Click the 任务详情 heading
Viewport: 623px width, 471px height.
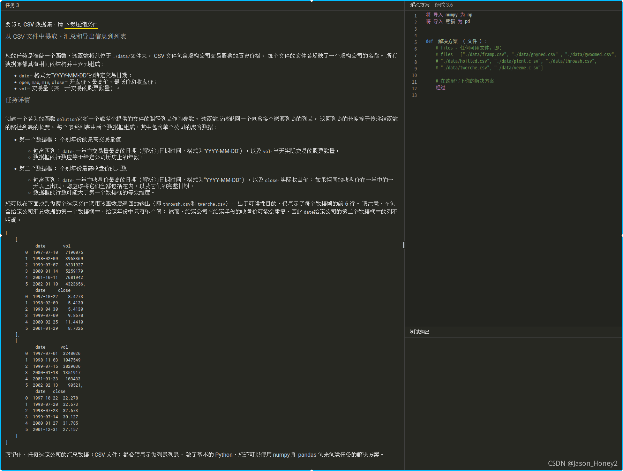coord(18,100)
